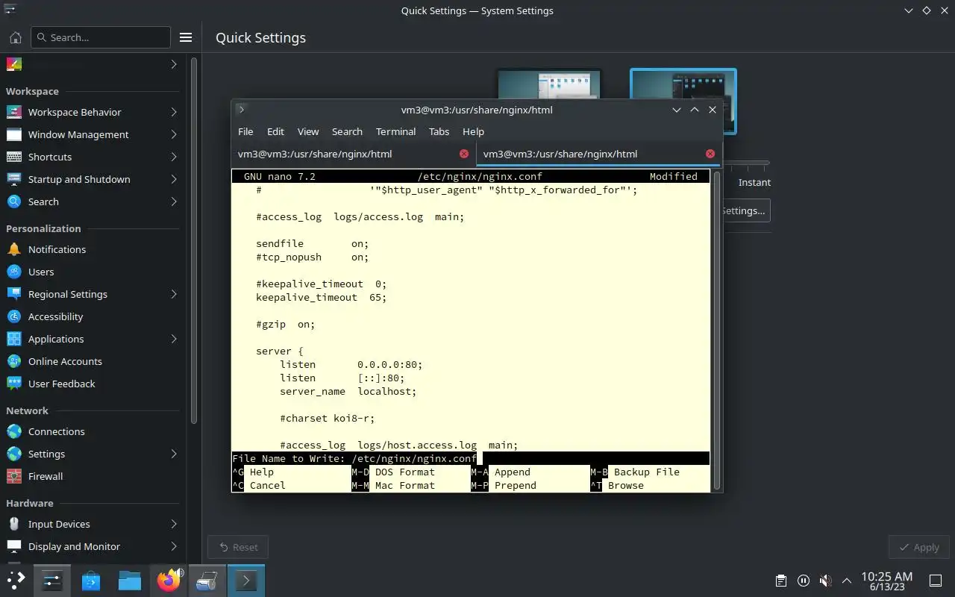Open Display and Monitor icon

pos(14,546)
